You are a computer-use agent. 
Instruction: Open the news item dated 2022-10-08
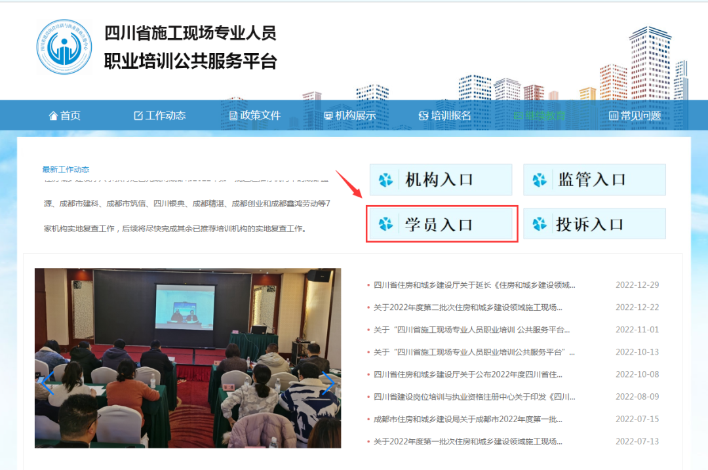[472, 374]
